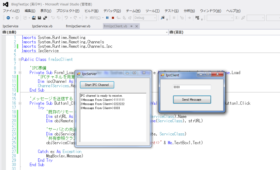Switch to the IpcService tab

pos(10,26)
